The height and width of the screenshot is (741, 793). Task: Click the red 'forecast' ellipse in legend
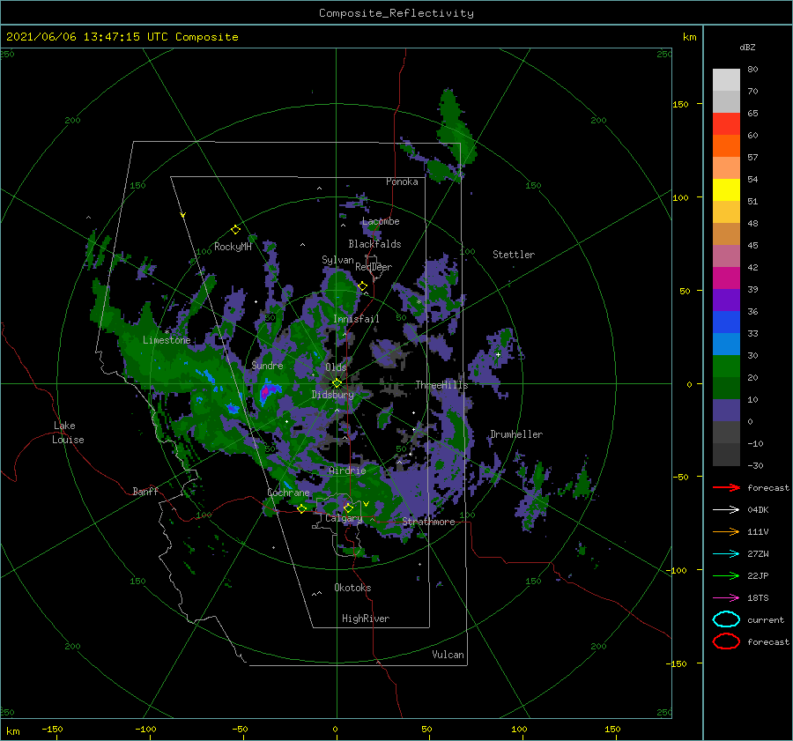pyautogui.click(x=726, y=641)
